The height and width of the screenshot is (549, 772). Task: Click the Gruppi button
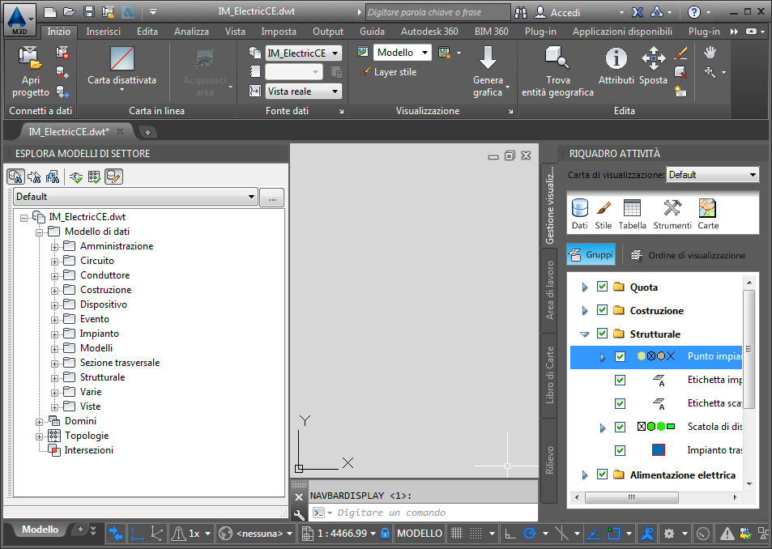tap(591, 255)
